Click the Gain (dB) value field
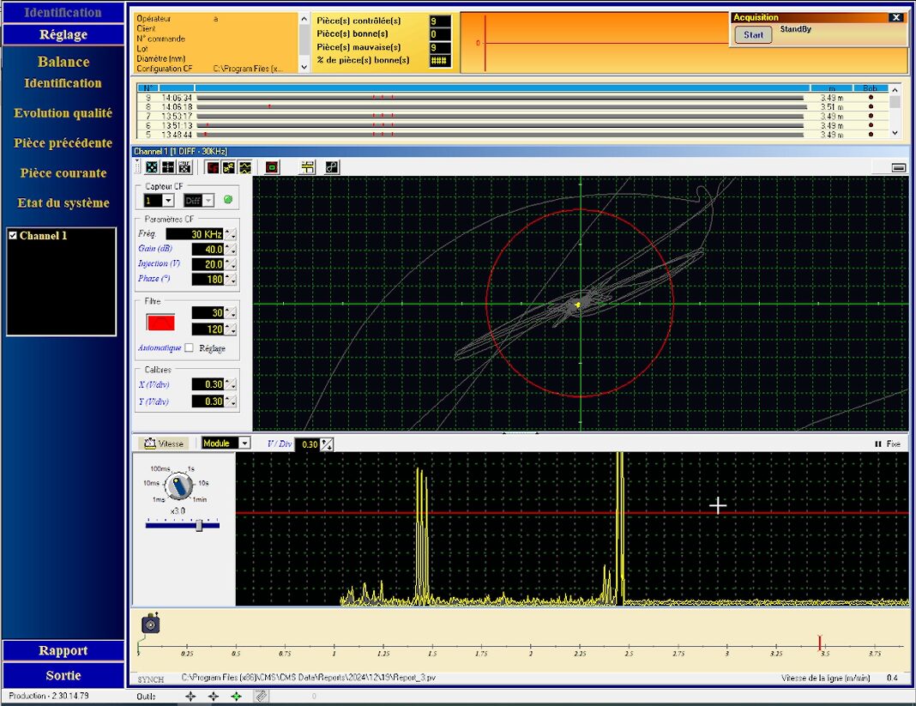Screen dimensions: 916x706 point(208,249)
